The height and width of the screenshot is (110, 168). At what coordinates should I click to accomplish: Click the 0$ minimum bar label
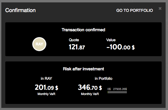tap(109, 89)
